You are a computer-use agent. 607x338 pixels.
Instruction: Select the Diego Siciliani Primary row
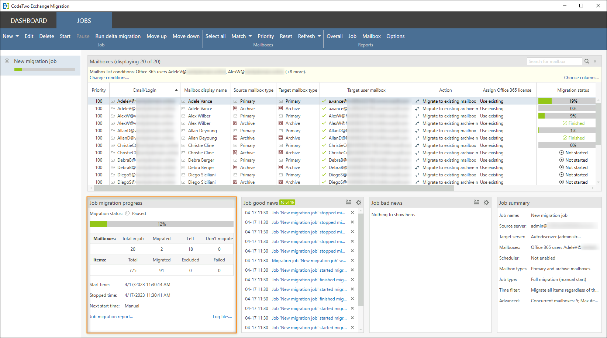coord(341,175)
